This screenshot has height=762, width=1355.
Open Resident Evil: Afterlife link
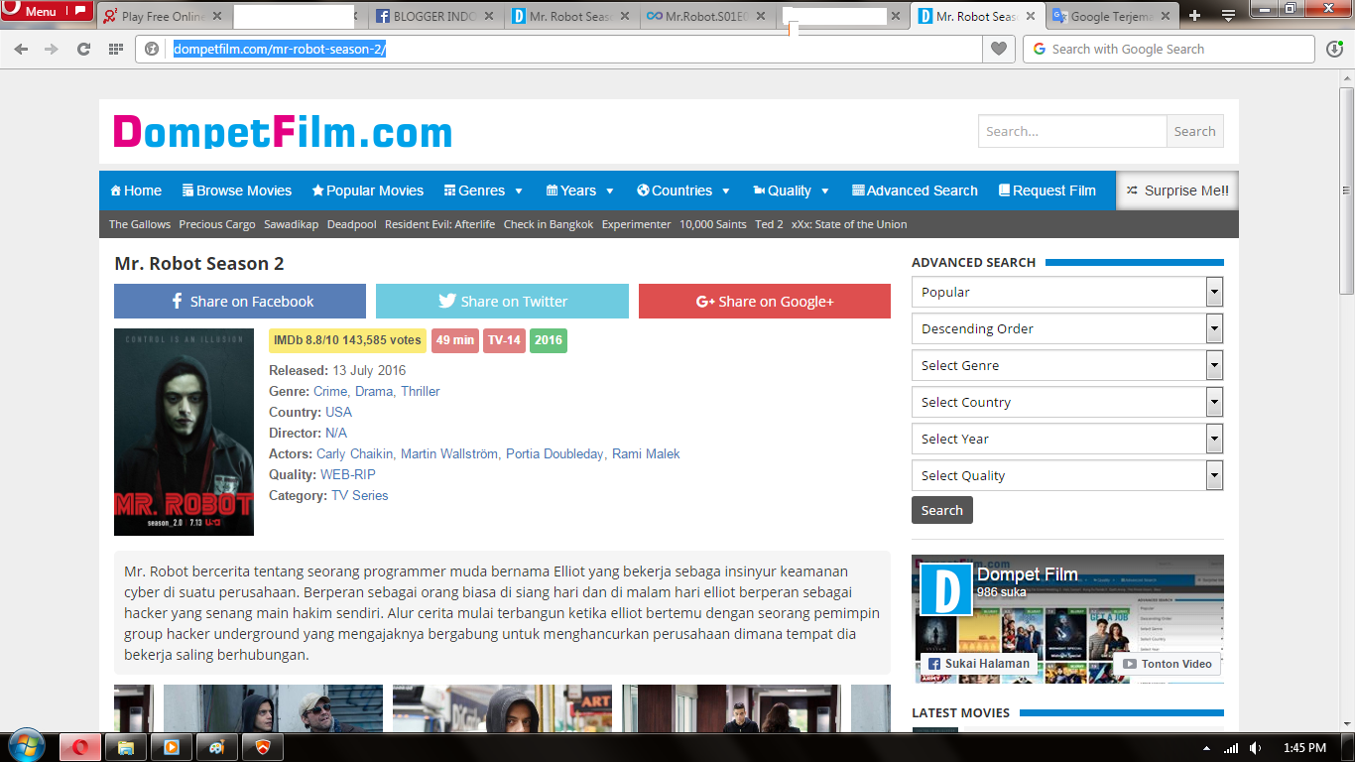439,224
